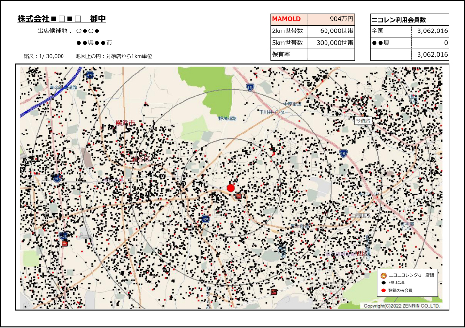Click the blue route shield south of the red dot
465x328 pixels.
pyautogui.click(x=205, y=219)
